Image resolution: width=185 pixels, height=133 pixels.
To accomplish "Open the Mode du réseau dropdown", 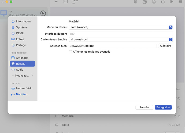I will coord(121,27).
